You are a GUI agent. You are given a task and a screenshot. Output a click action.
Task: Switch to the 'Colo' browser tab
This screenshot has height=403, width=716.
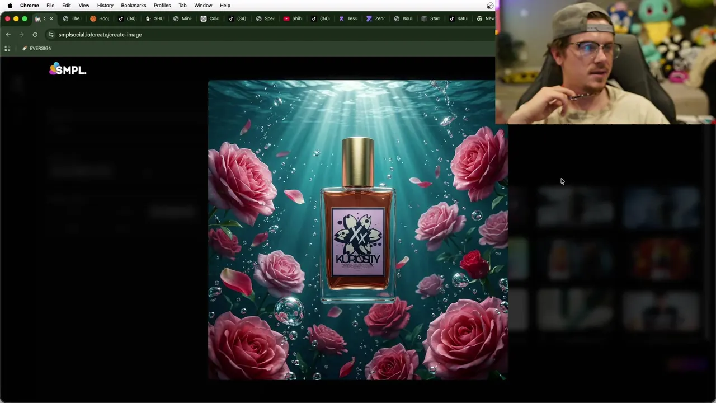pos(210,18)
